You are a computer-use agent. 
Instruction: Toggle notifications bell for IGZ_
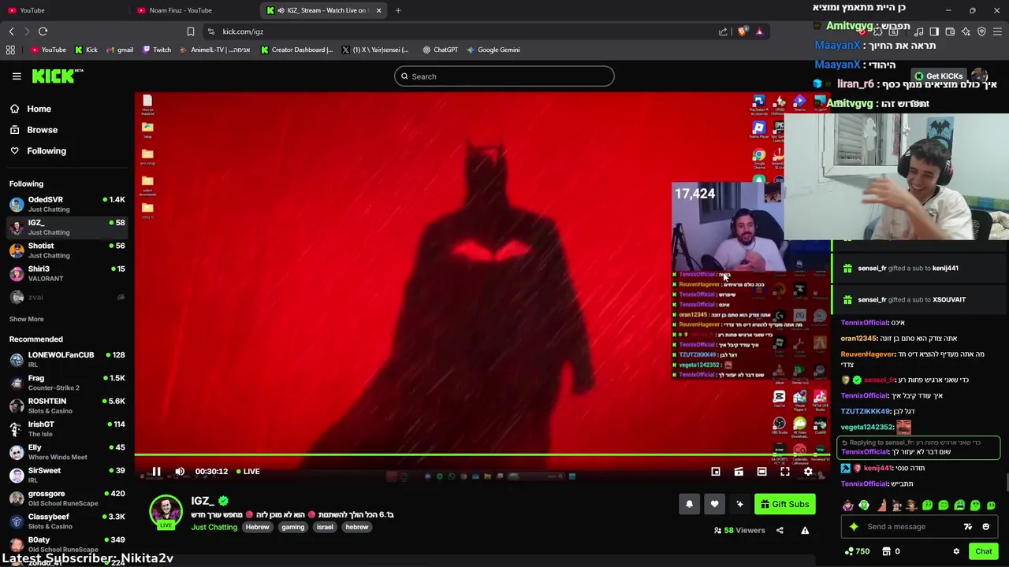[x=689, y=504]
